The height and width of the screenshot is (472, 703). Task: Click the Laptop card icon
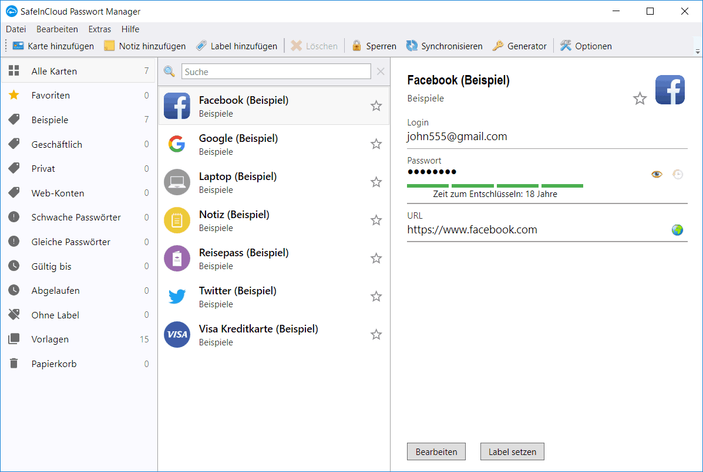click(x=177, y=182)
